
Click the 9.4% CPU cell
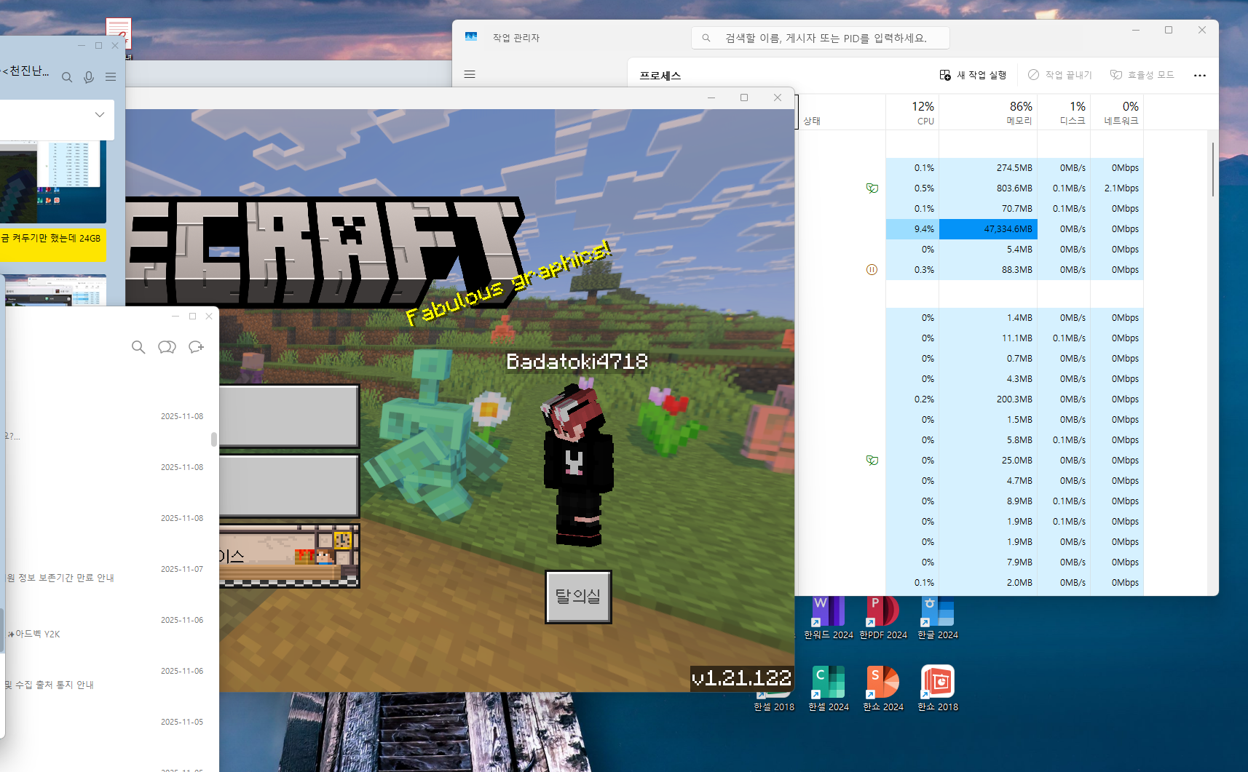pos(912,229)
